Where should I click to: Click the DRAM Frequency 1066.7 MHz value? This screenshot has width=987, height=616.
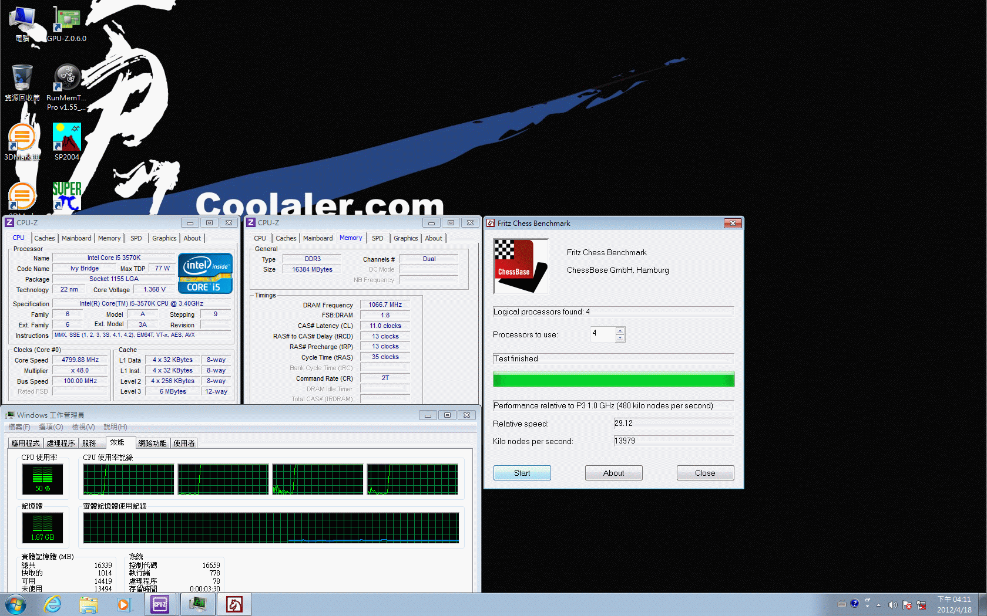[x=385, y=304]
